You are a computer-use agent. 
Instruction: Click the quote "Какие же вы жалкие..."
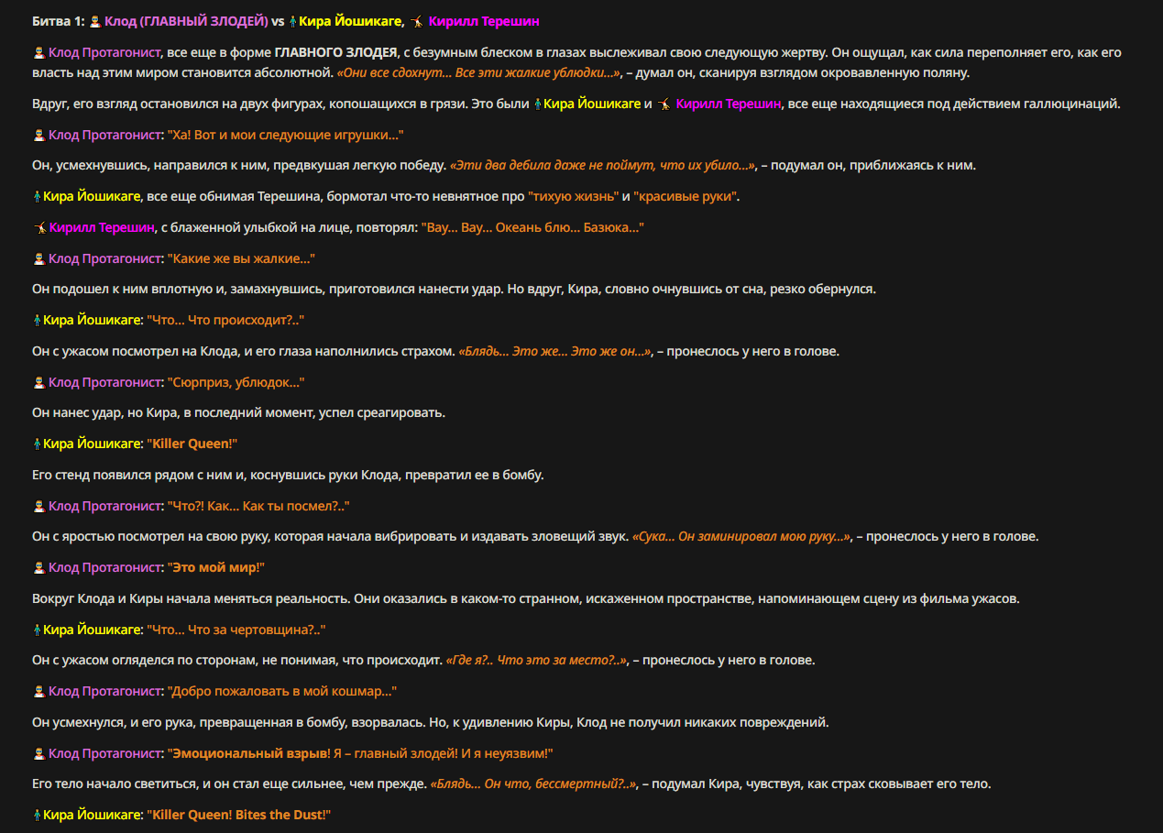pos(241,259)
